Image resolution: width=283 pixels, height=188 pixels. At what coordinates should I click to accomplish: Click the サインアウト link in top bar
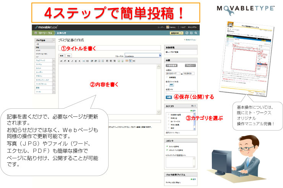click(192, 27)
